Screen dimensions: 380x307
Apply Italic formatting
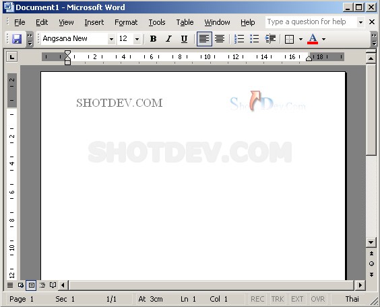click(x=168, y=39)
